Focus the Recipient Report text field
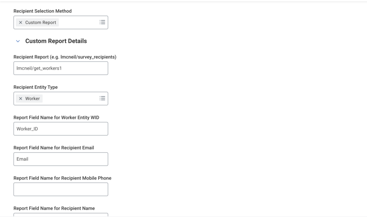This screenshot has height=218, width=367. tap(61, 68)
